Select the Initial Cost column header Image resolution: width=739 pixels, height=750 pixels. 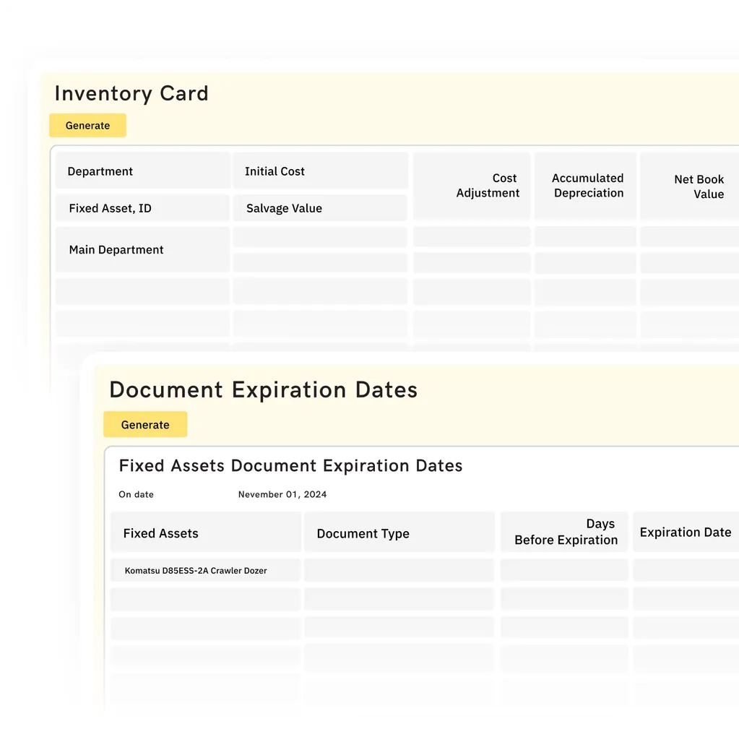(x=320, y=171)
